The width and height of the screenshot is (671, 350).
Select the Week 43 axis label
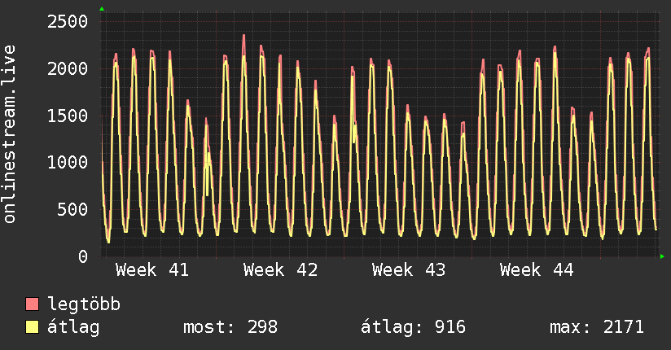pos(409,269)
